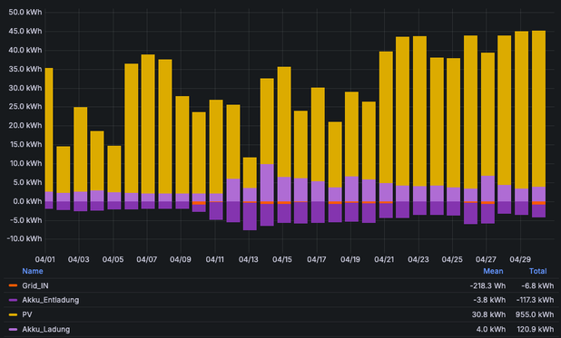This screenshot has height=338, width=561.
Task: Click the Akku_Entladung purple color swatch
Action: [x=14, y=300]
